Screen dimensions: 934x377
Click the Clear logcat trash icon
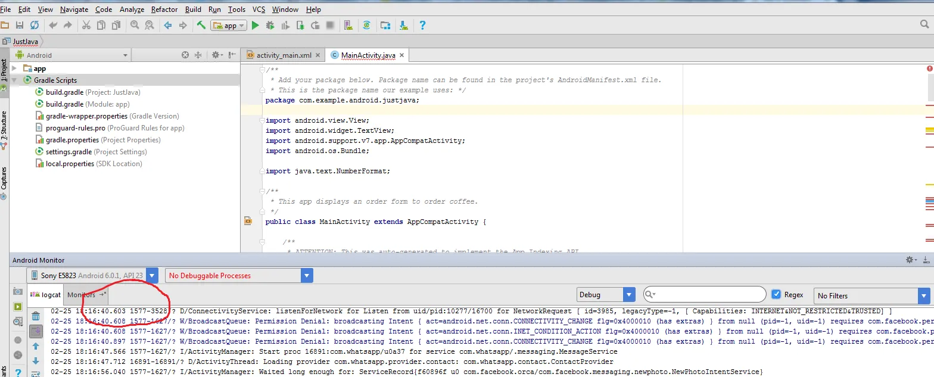click(x=36, y=317)
